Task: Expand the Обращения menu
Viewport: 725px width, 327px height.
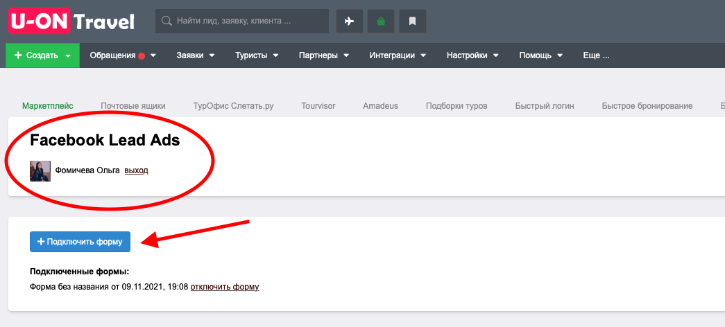Action: click(x=123, y=55)
